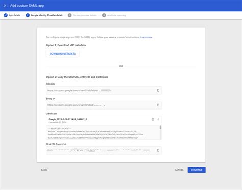Image resolution: width=242 pixels, height=190 pixels.
Task: Go to App details step
Action: [12, 15]
